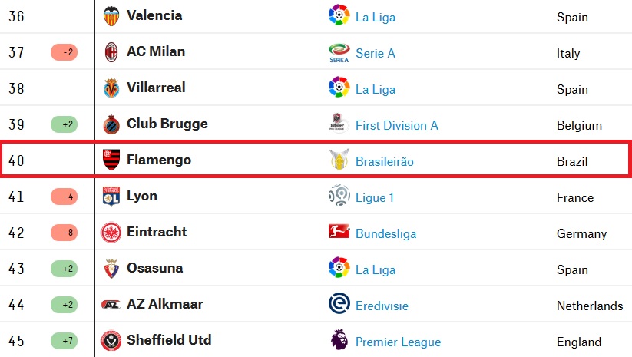The image size is (632, 357).
Task: Open the First Division A link
Action: (x=396, y=125)
